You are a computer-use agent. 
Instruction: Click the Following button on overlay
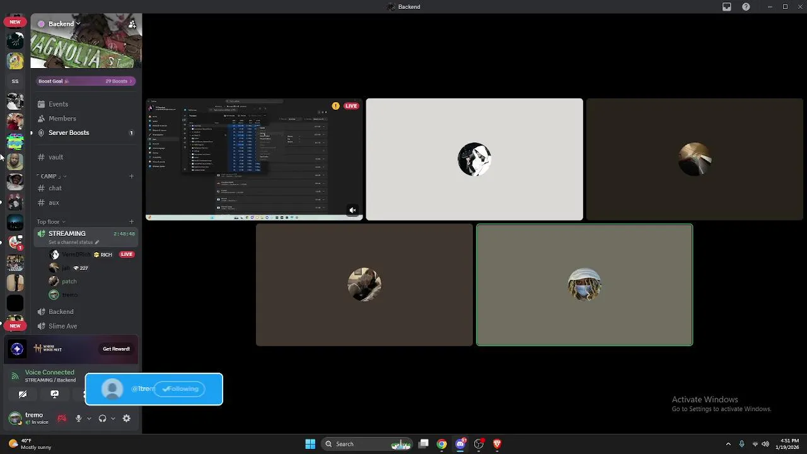point(180,389)
